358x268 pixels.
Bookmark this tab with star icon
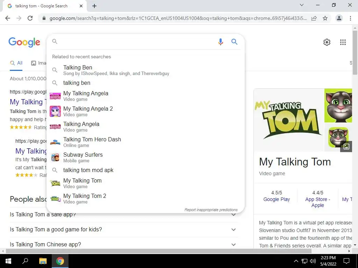[325, 18]
